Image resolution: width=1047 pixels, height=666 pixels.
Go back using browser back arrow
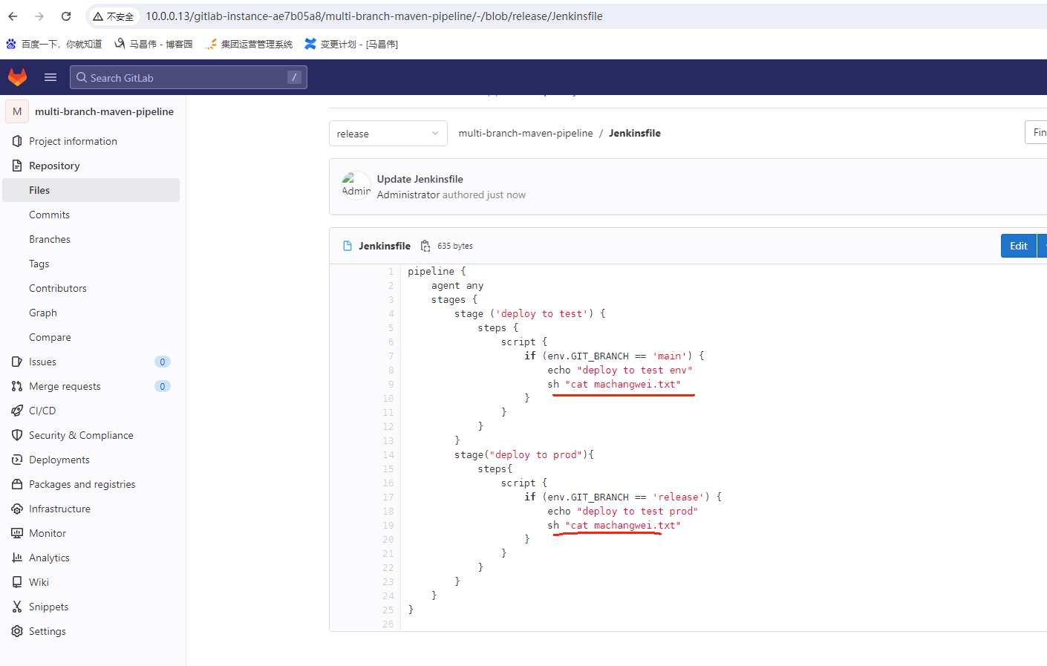tap(13, 16)
